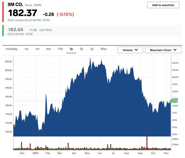This screenshot has height=158, width=185.
Task: Click the 205.00 y-axis label
Action: coord(8,61)
